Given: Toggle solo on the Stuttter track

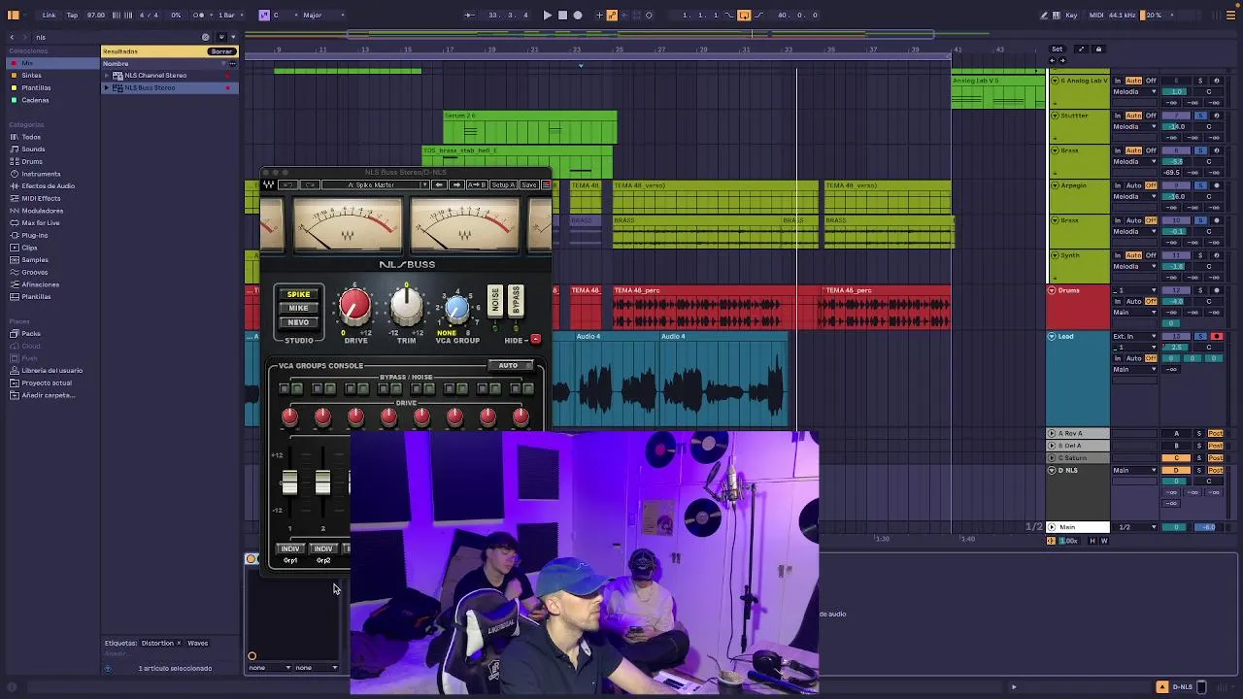Looking at the screenshot, I should [1199, 116].
